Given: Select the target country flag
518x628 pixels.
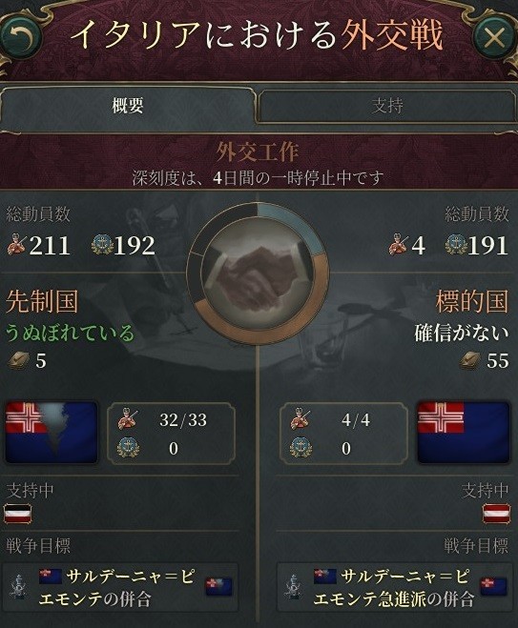Looking at the screenshot, I should coord(464,433).
